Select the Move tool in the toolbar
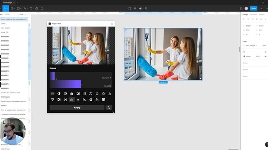The width and height of the screenshot is (268, 150). (5, 8)
